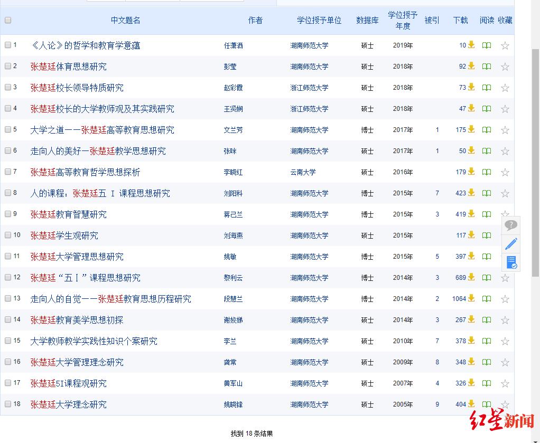The width and height of the screenshot is (540, 443).
Task: Click 浙江师范大学 in row 3
Action: click(x=309, y=88)
